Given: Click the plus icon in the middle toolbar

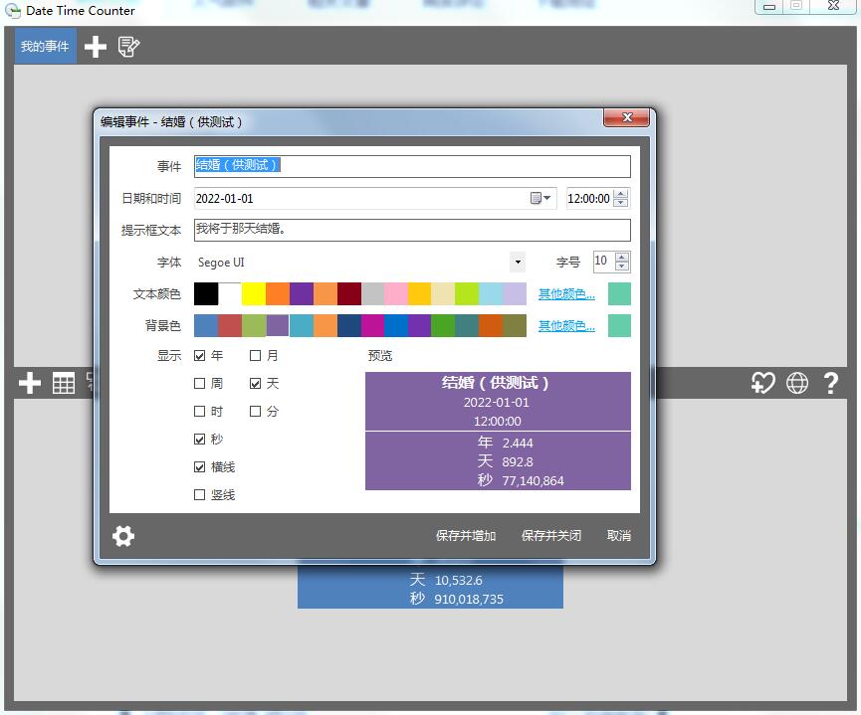Looking at the screenshot, I should pos(30,383).
